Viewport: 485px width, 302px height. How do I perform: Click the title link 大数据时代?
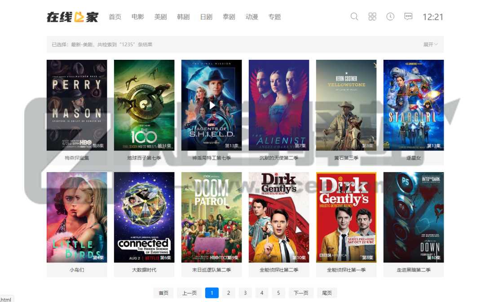144,270
